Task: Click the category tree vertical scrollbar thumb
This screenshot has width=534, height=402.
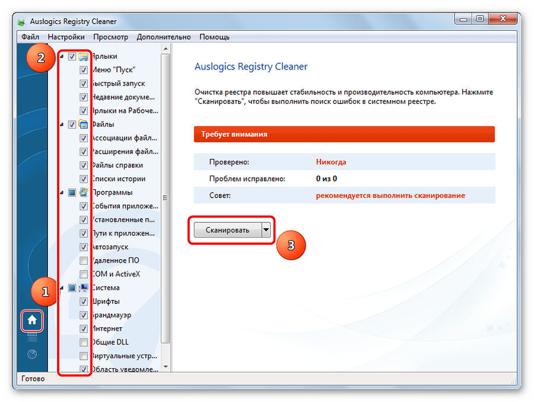Action: coord(166,198)
